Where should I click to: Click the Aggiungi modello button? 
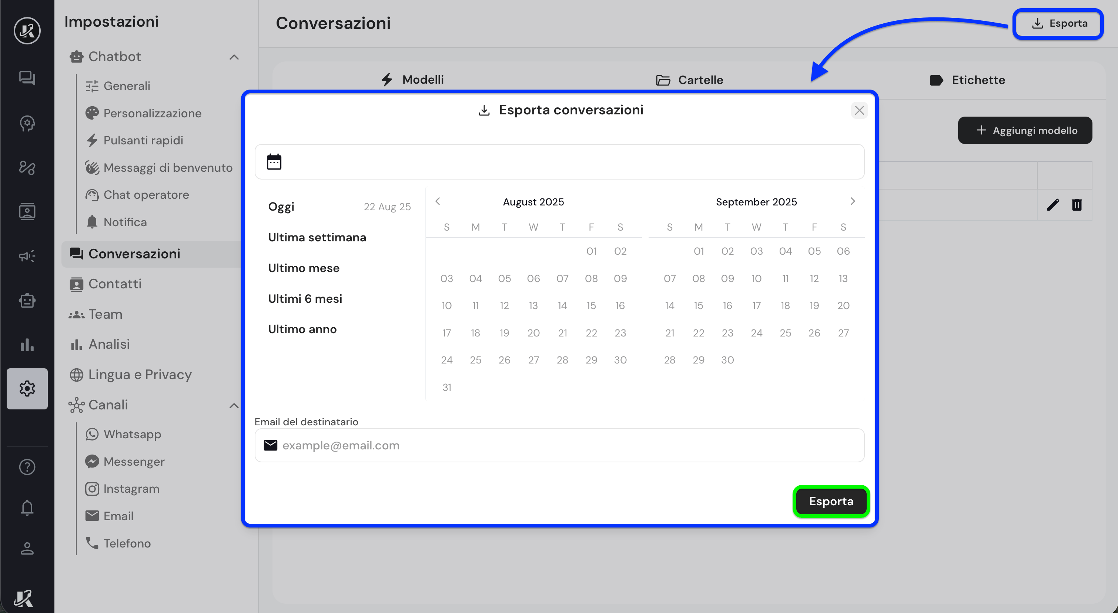[x=1025, y=130]
